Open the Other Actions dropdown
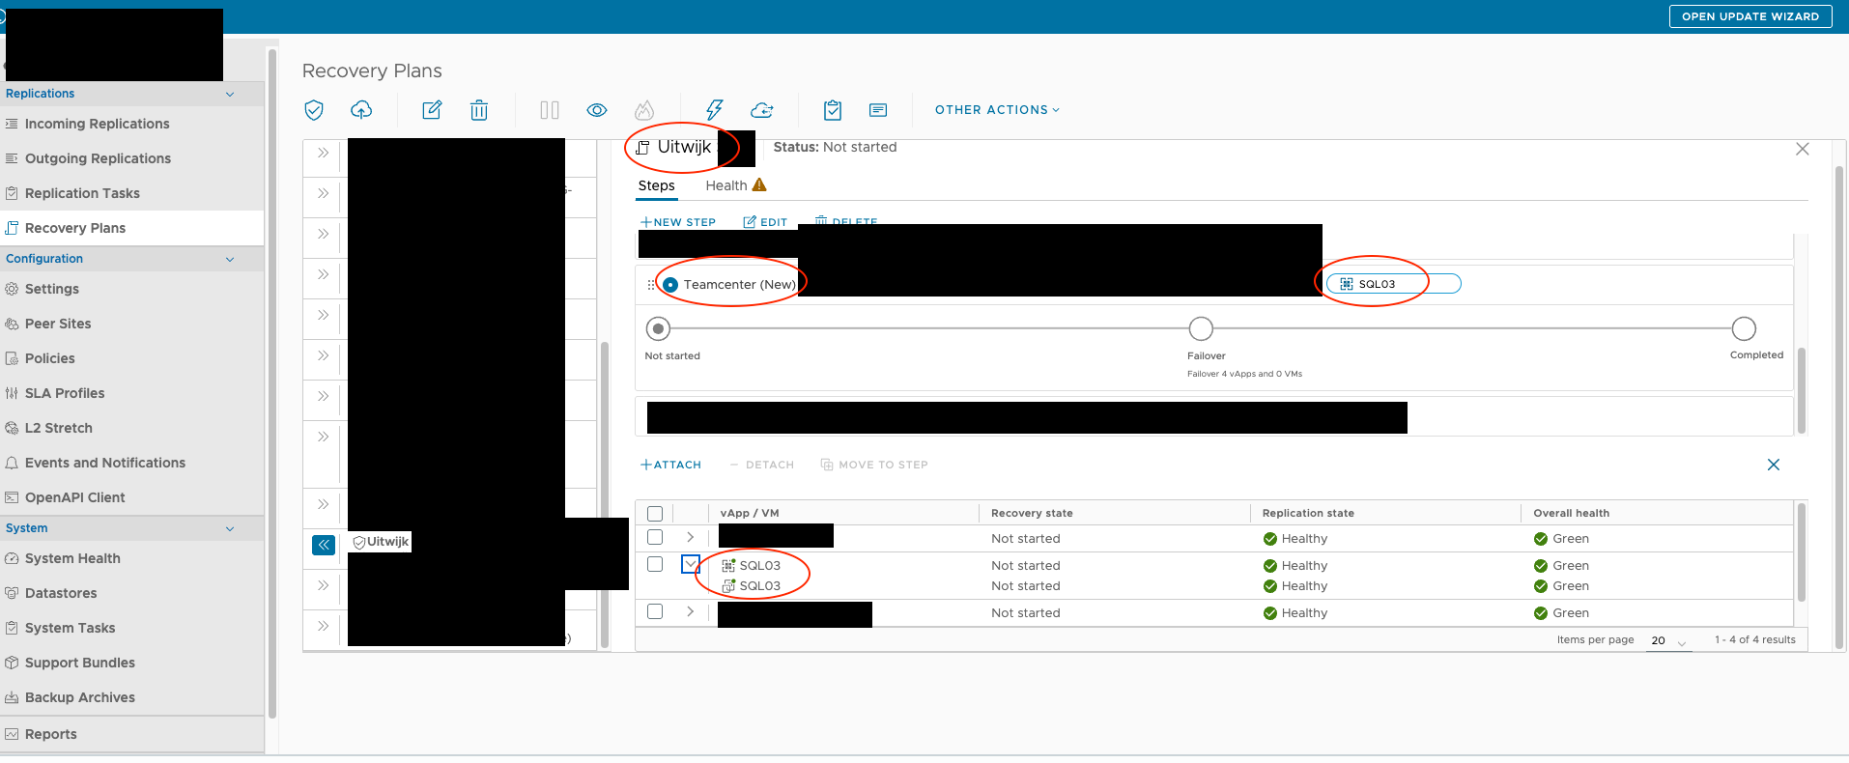Screen dimensions: 1849x763 pos(997,110)
